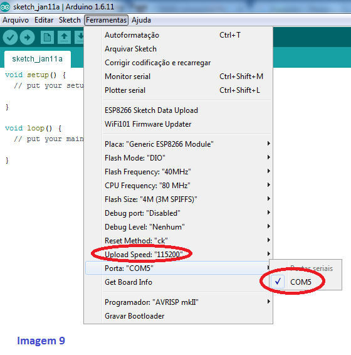Screen dimensions: 351x355
Task: Close the open Ferramentas menu
Action: coord(106,20)
